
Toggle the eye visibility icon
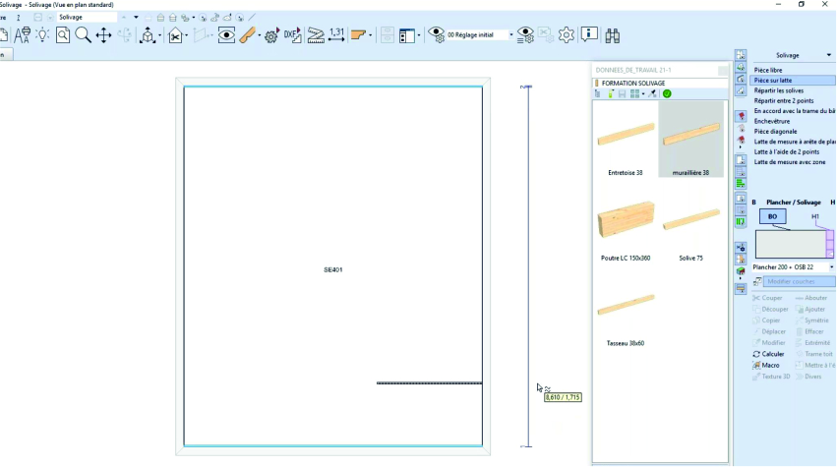coord(226,35)
